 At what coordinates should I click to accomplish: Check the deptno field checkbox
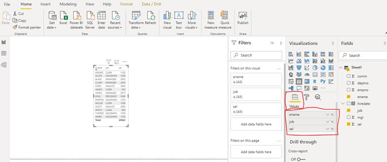click(x=349, y=83)
